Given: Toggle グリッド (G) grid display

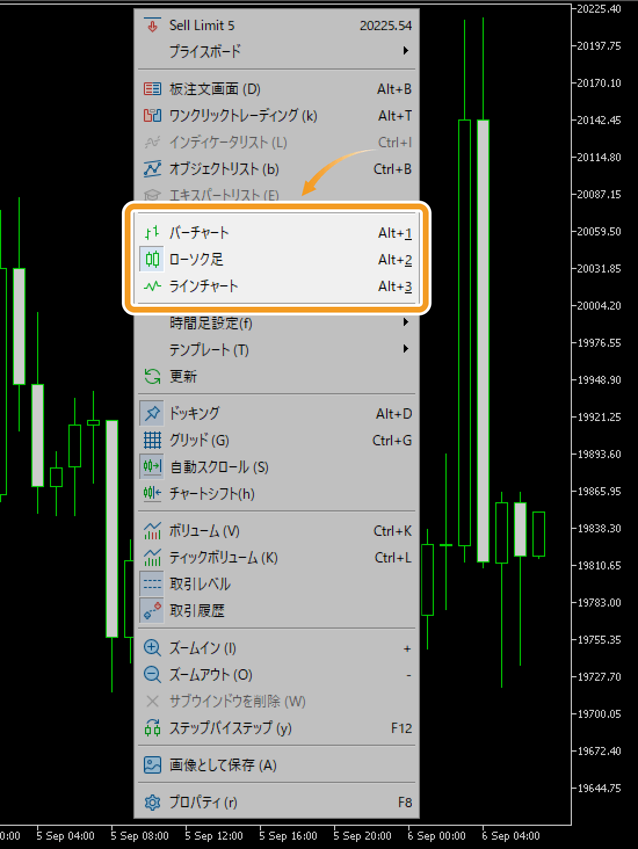Looking at the screenshot, I should pos(277,440).
